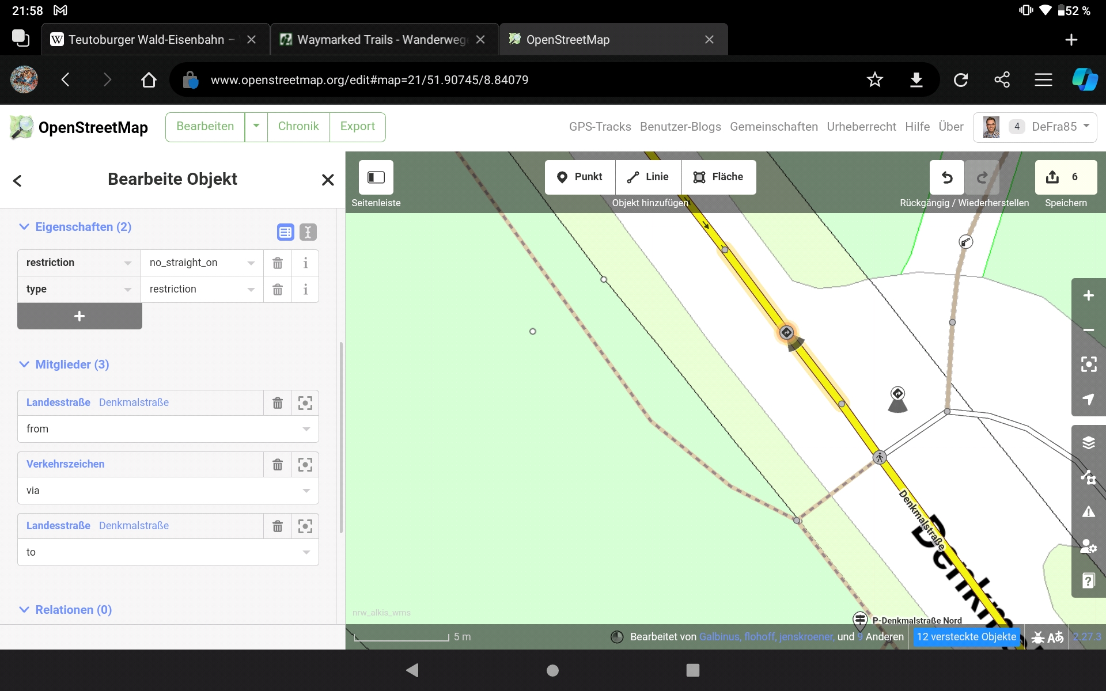Open 12 versteckte Objekte link

coord(966,637)
